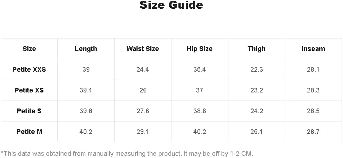Click the Size column header
This screenshot has width=343, height=158.
click(x=29, y=49)
